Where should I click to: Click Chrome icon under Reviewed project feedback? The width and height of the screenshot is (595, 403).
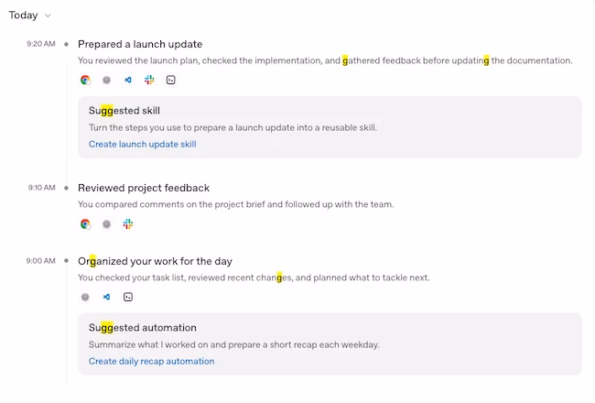coord(85,224)
